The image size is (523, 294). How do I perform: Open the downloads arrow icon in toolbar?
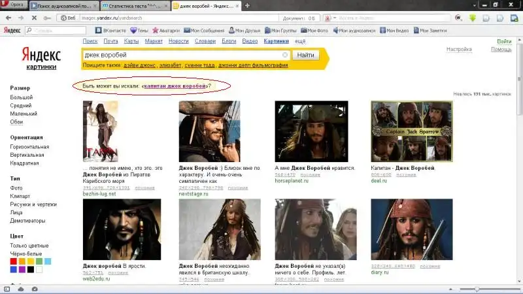[x=473, y=18]
